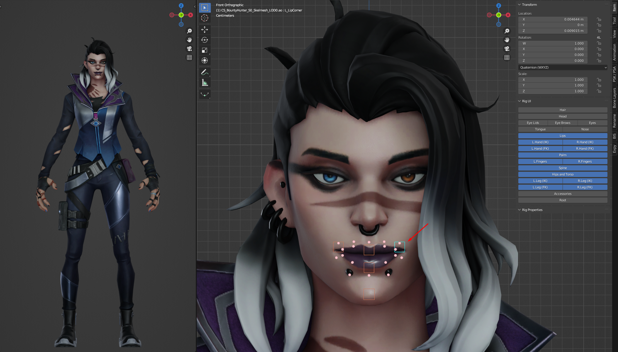Toggle lock for Location X
The height and width of the screenshot is (352, 618).
pyautogui.click(x=599, y=19)
